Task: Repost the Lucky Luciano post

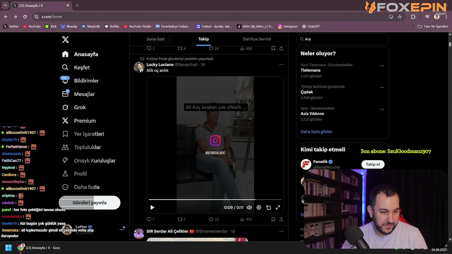Action: tap(181, 219)
